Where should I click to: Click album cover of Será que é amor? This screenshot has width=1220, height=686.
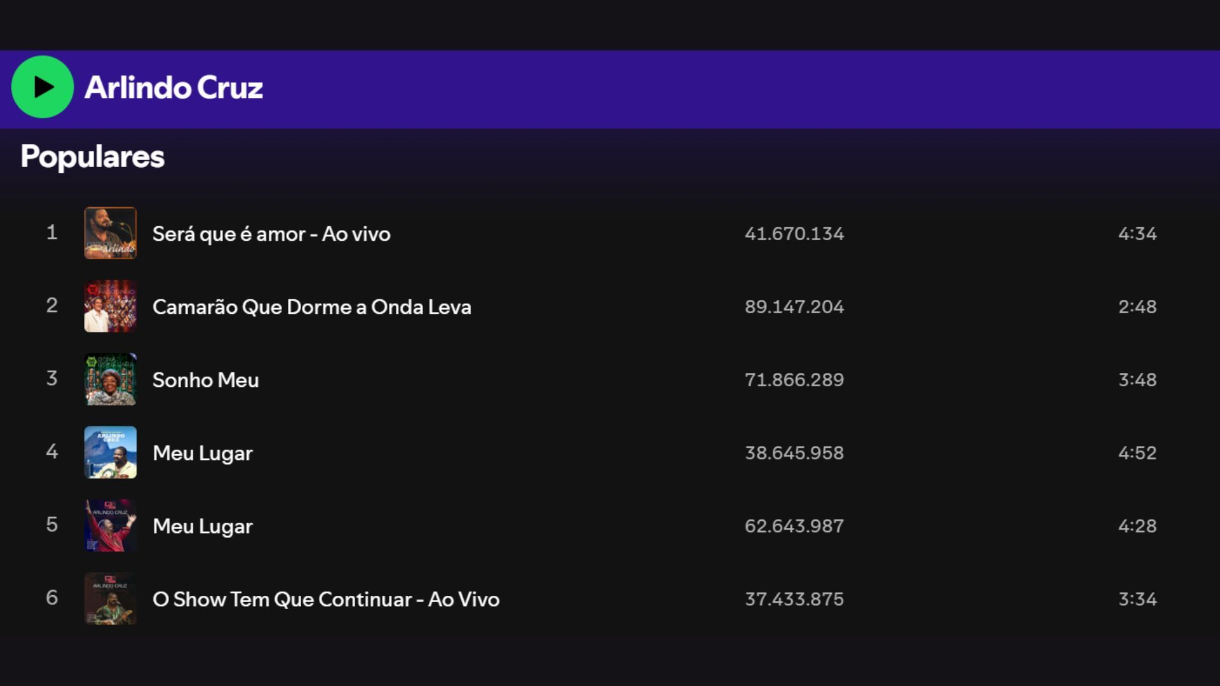(x=111, y=233)
